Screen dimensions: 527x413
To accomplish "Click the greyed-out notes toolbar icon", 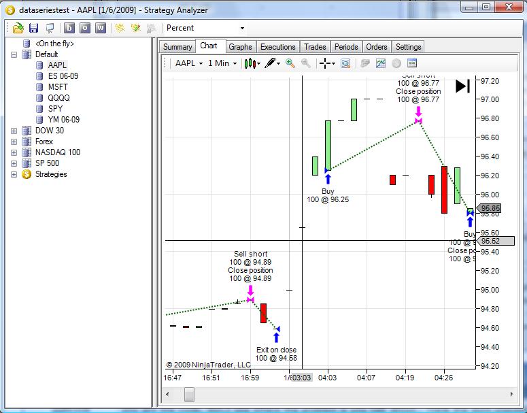I will [152, 28].
